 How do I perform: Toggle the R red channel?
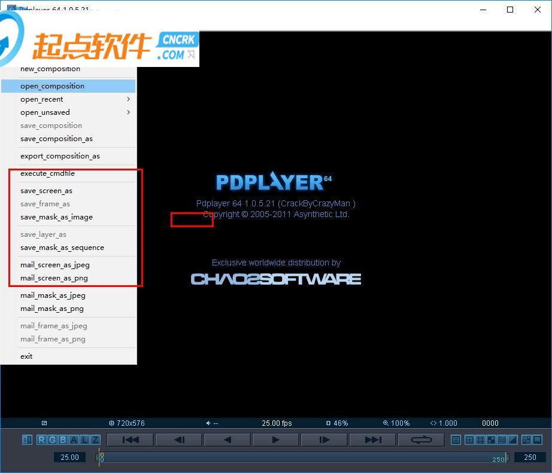coord(42,440)
